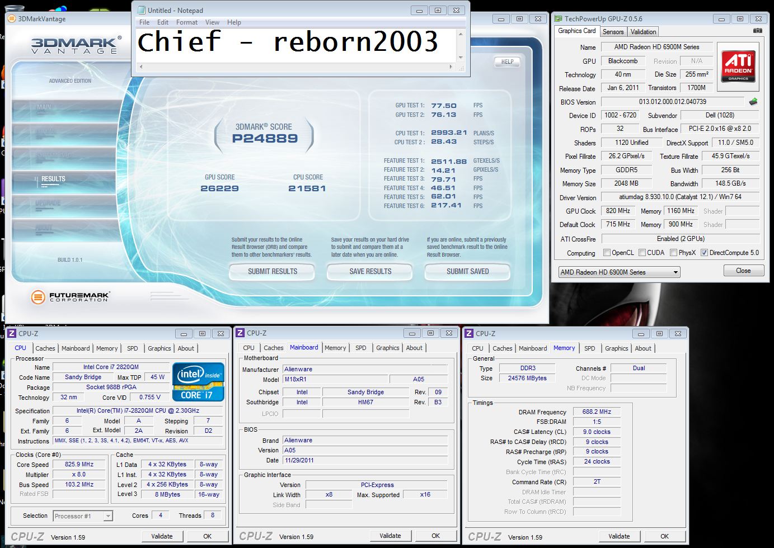The image size is (774, 548).
Task: Click the Intel Core i7 badge in CPU-Z
Action: click(x=198, y=382)
